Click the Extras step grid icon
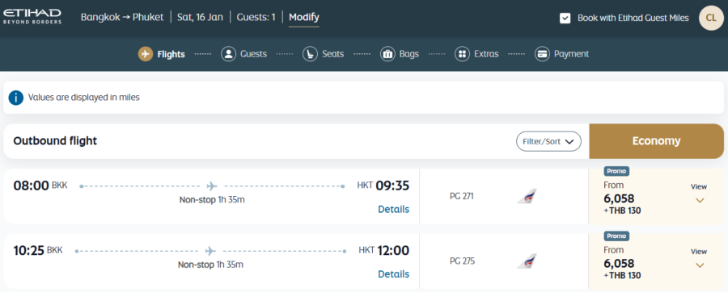This screenshot has height=292, width=728. [x=462, y=54]
